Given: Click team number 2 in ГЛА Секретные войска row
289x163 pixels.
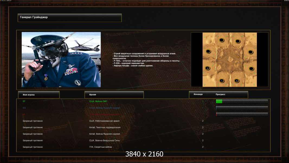Looking at the screenshot, I should pyautogui.click(x=203, y=147).
